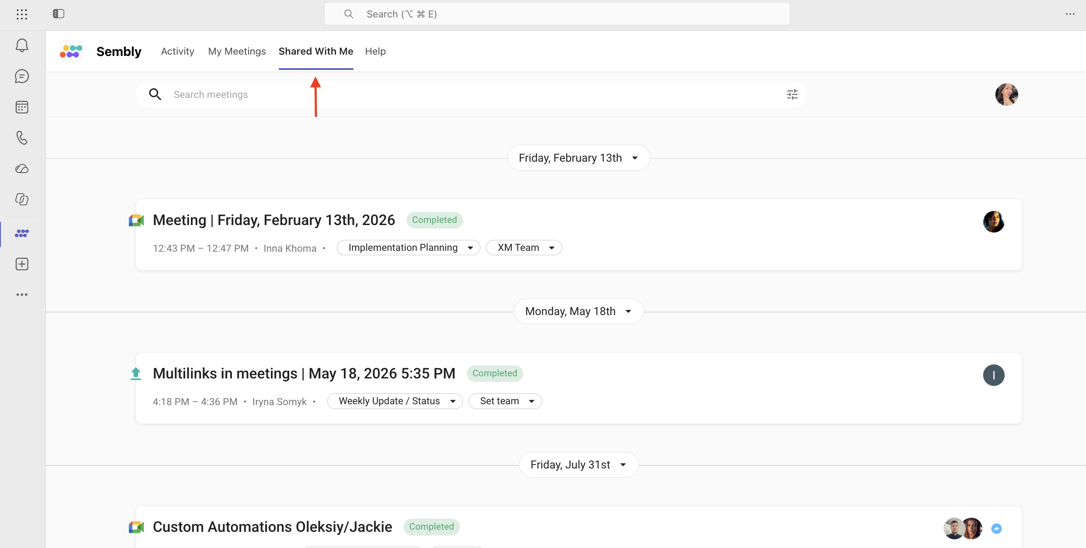Viewport: 1086px width, 548px height.
Task: Open Calendar icon in left rail
Action: (x=22, y=107)
